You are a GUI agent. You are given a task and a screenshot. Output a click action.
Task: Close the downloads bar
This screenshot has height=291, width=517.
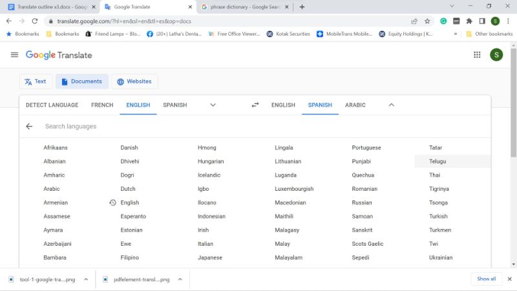[509, 279]
